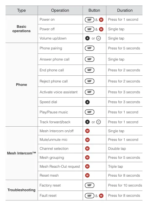148x206 pixels.
Task: Click the MF icon for Factory reset
Action: pyautogui.click(x=89, y=185)
